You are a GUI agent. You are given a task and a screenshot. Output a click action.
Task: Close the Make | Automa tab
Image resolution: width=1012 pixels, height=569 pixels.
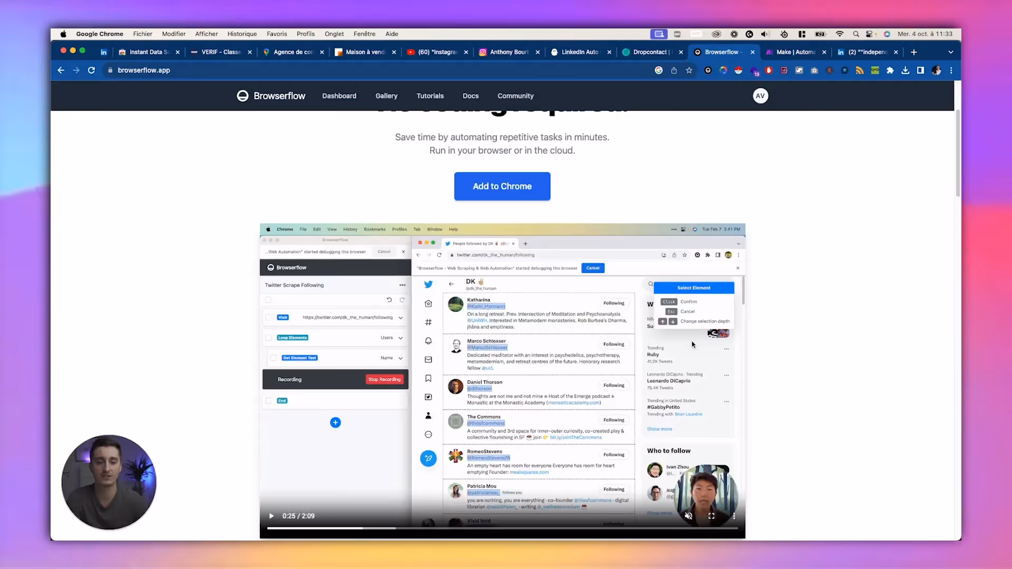824,52
